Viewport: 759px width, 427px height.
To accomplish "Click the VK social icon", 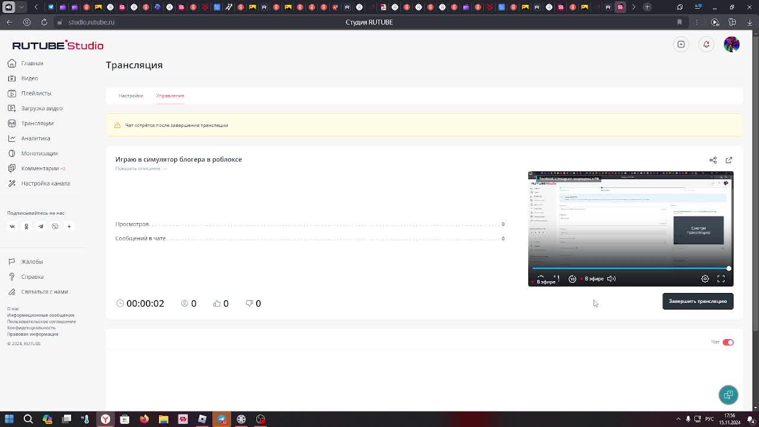I will point(12,226).
